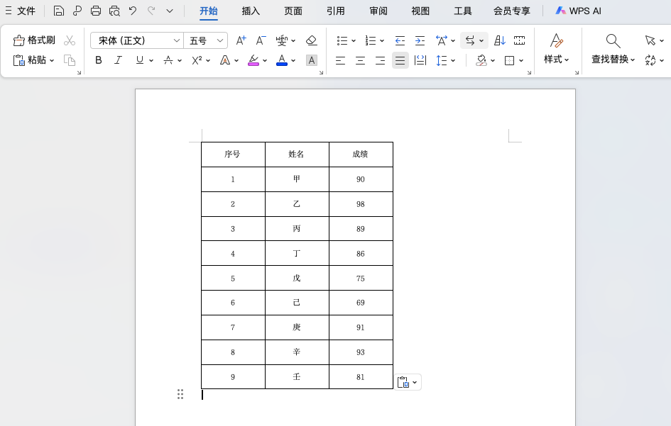
Task: Select the highlight color swatch
Action: tap(253, 60)
